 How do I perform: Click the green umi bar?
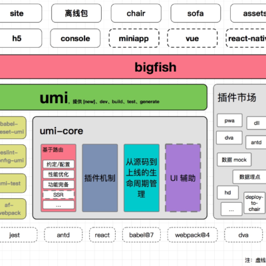click(104, 97)
